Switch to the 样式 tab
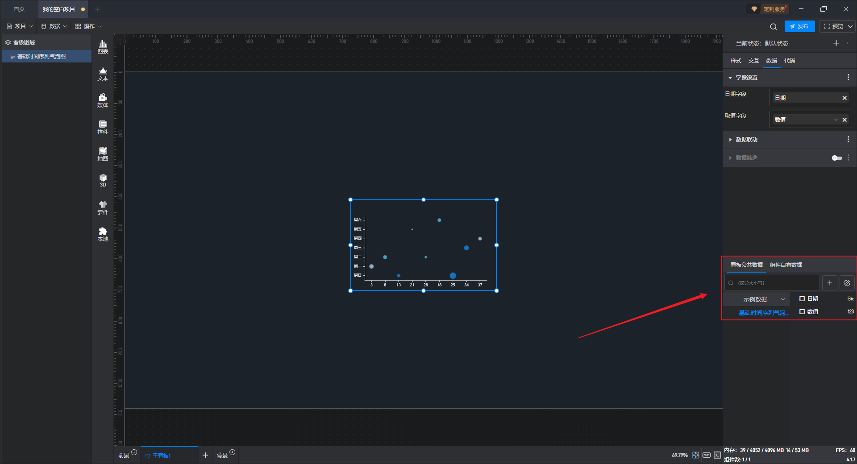857x464 pixels. 736,61
